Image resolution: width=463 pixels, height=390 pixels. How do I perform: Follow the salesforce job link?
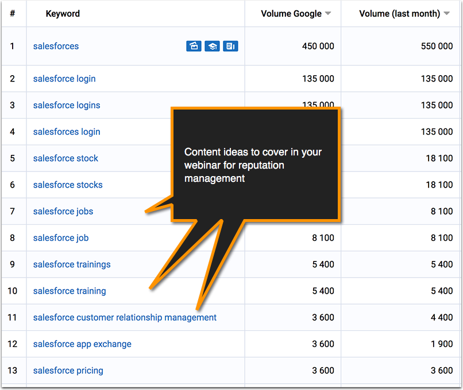61,238
